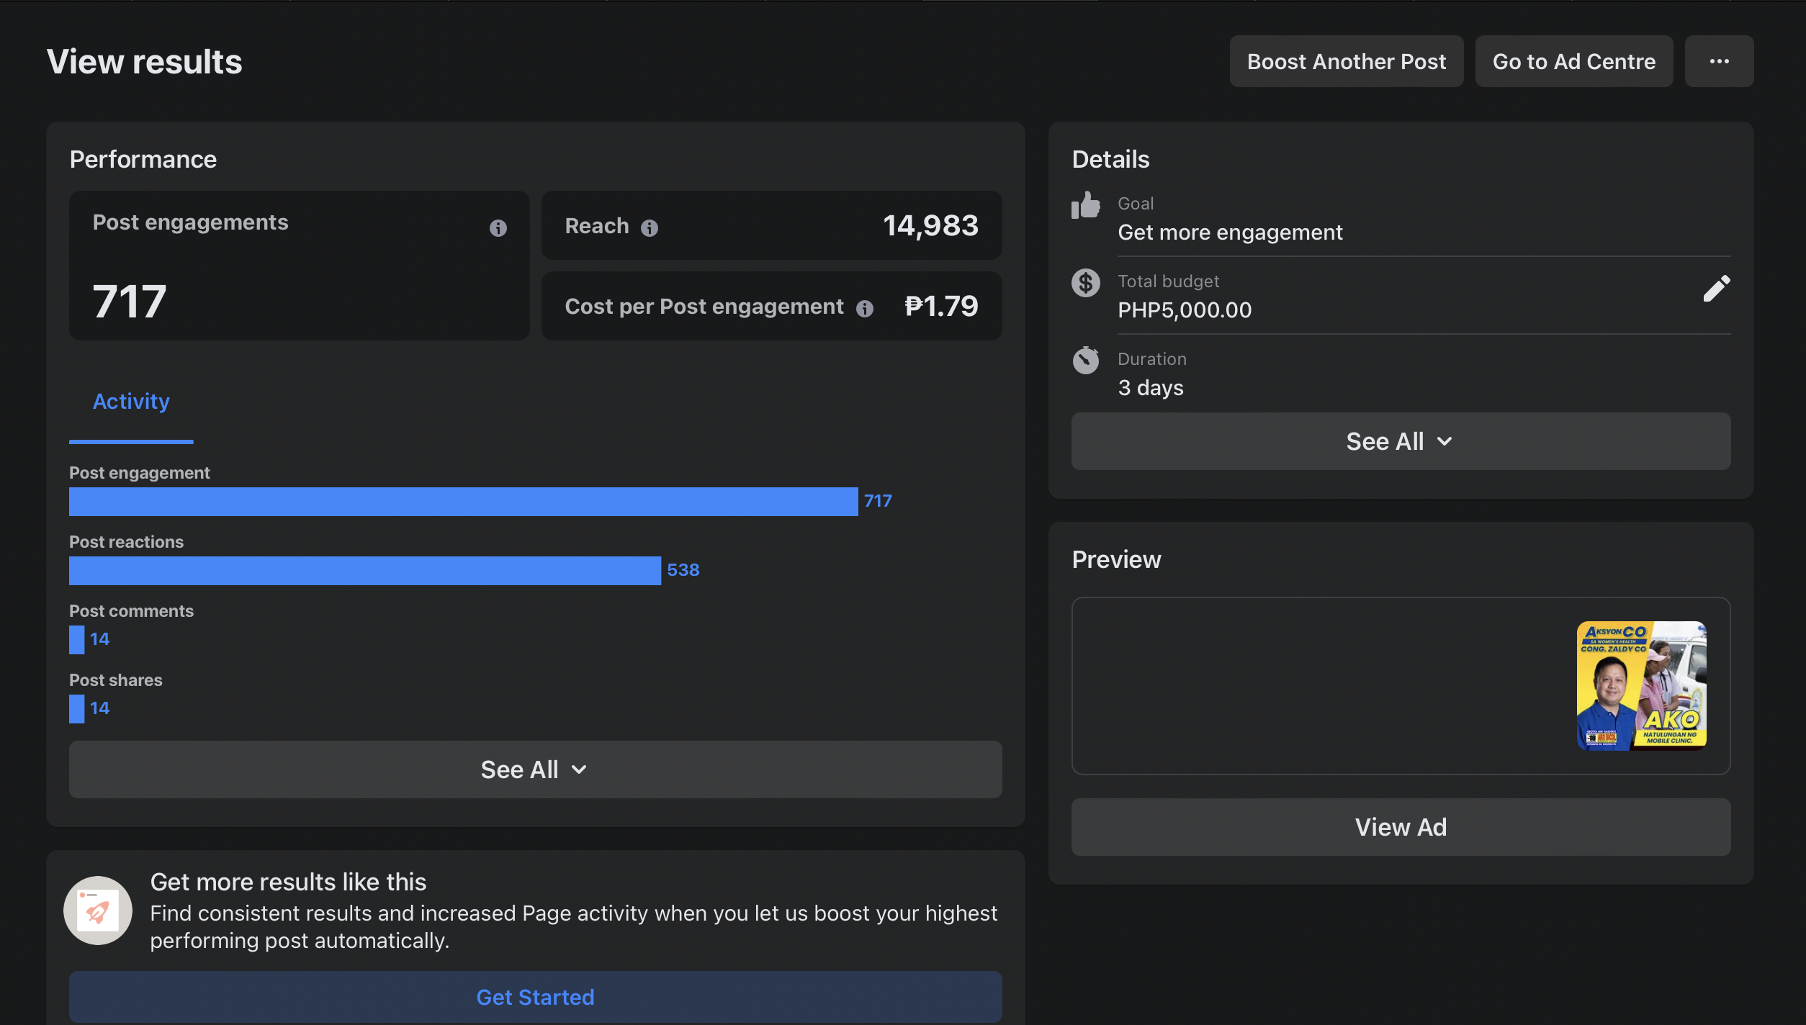
Task: Click the Post comments label
Action: pos(131,611)
